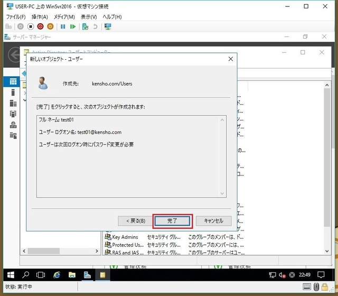
Task: Click 完了 to create the user
Action: click(x=172, y=220)
